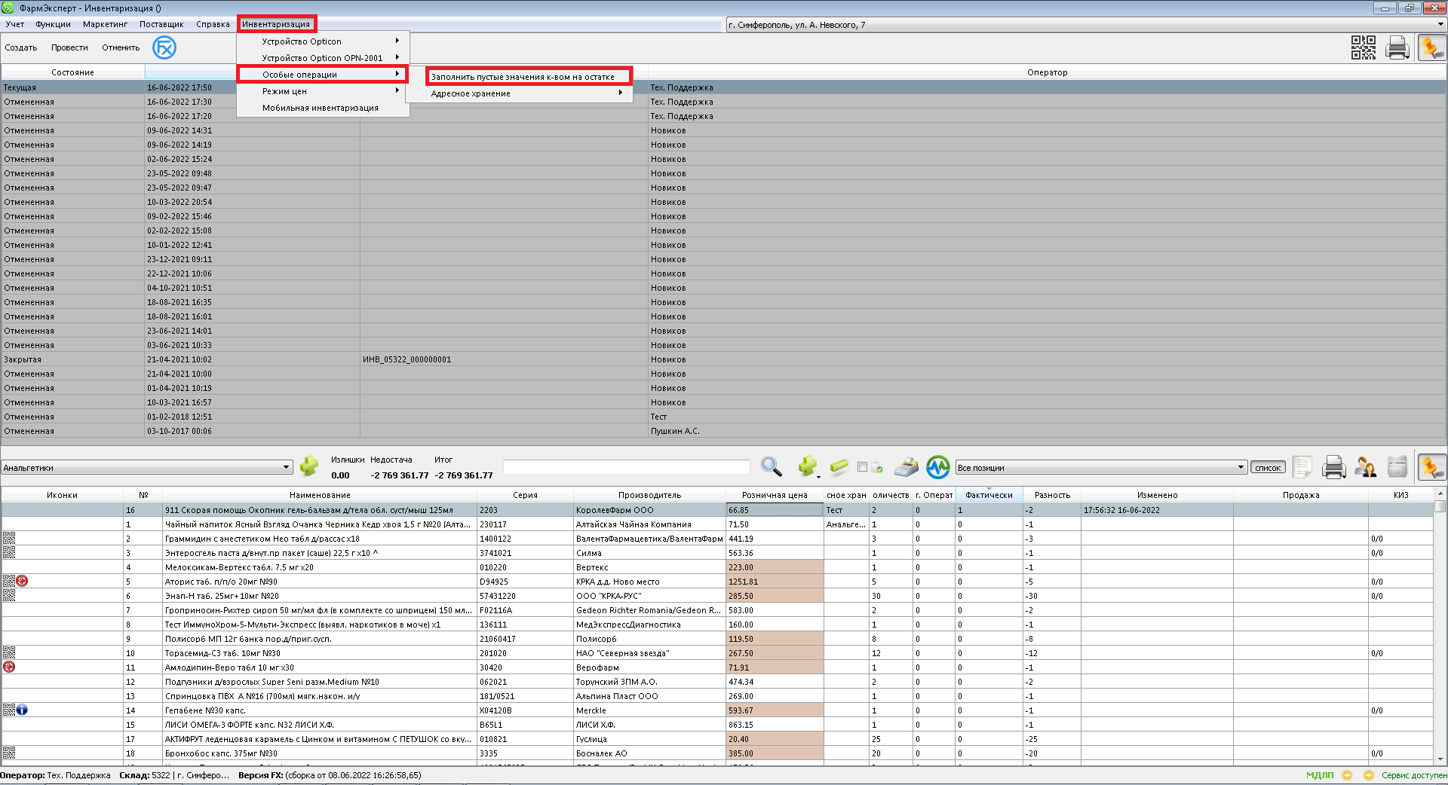Click the Создать button
This screenshot has height=785, width=1448.
tap(21, 47)
